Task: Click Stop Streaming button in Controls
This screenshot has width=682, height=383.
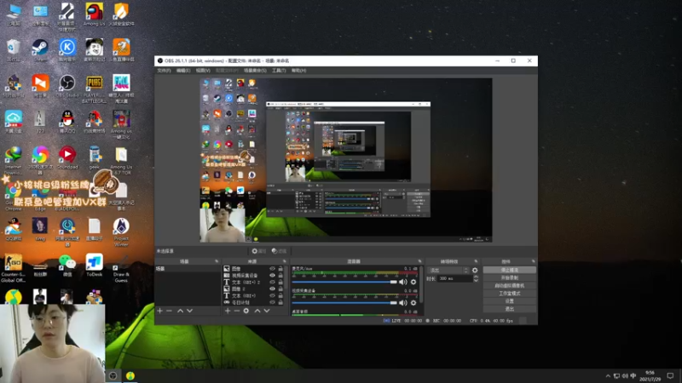Action: [x=509, y=270]
